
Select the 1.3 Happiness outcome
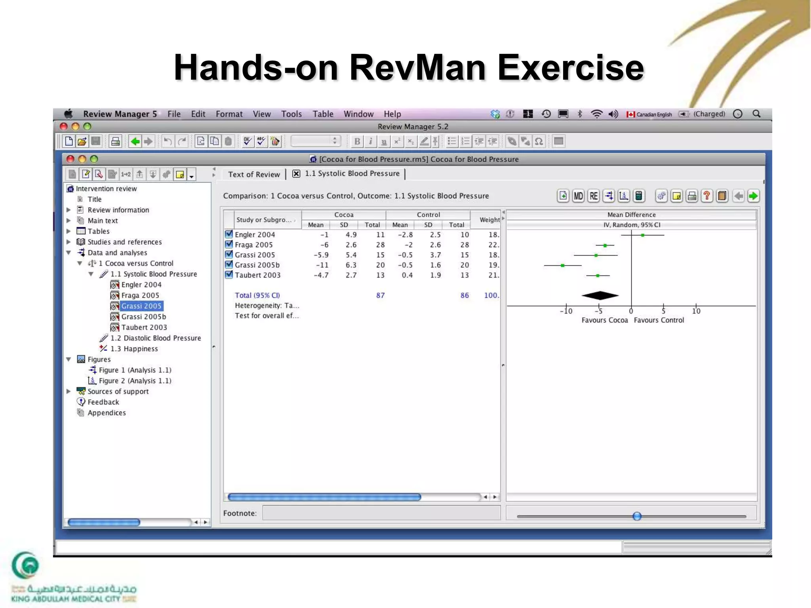134,349
